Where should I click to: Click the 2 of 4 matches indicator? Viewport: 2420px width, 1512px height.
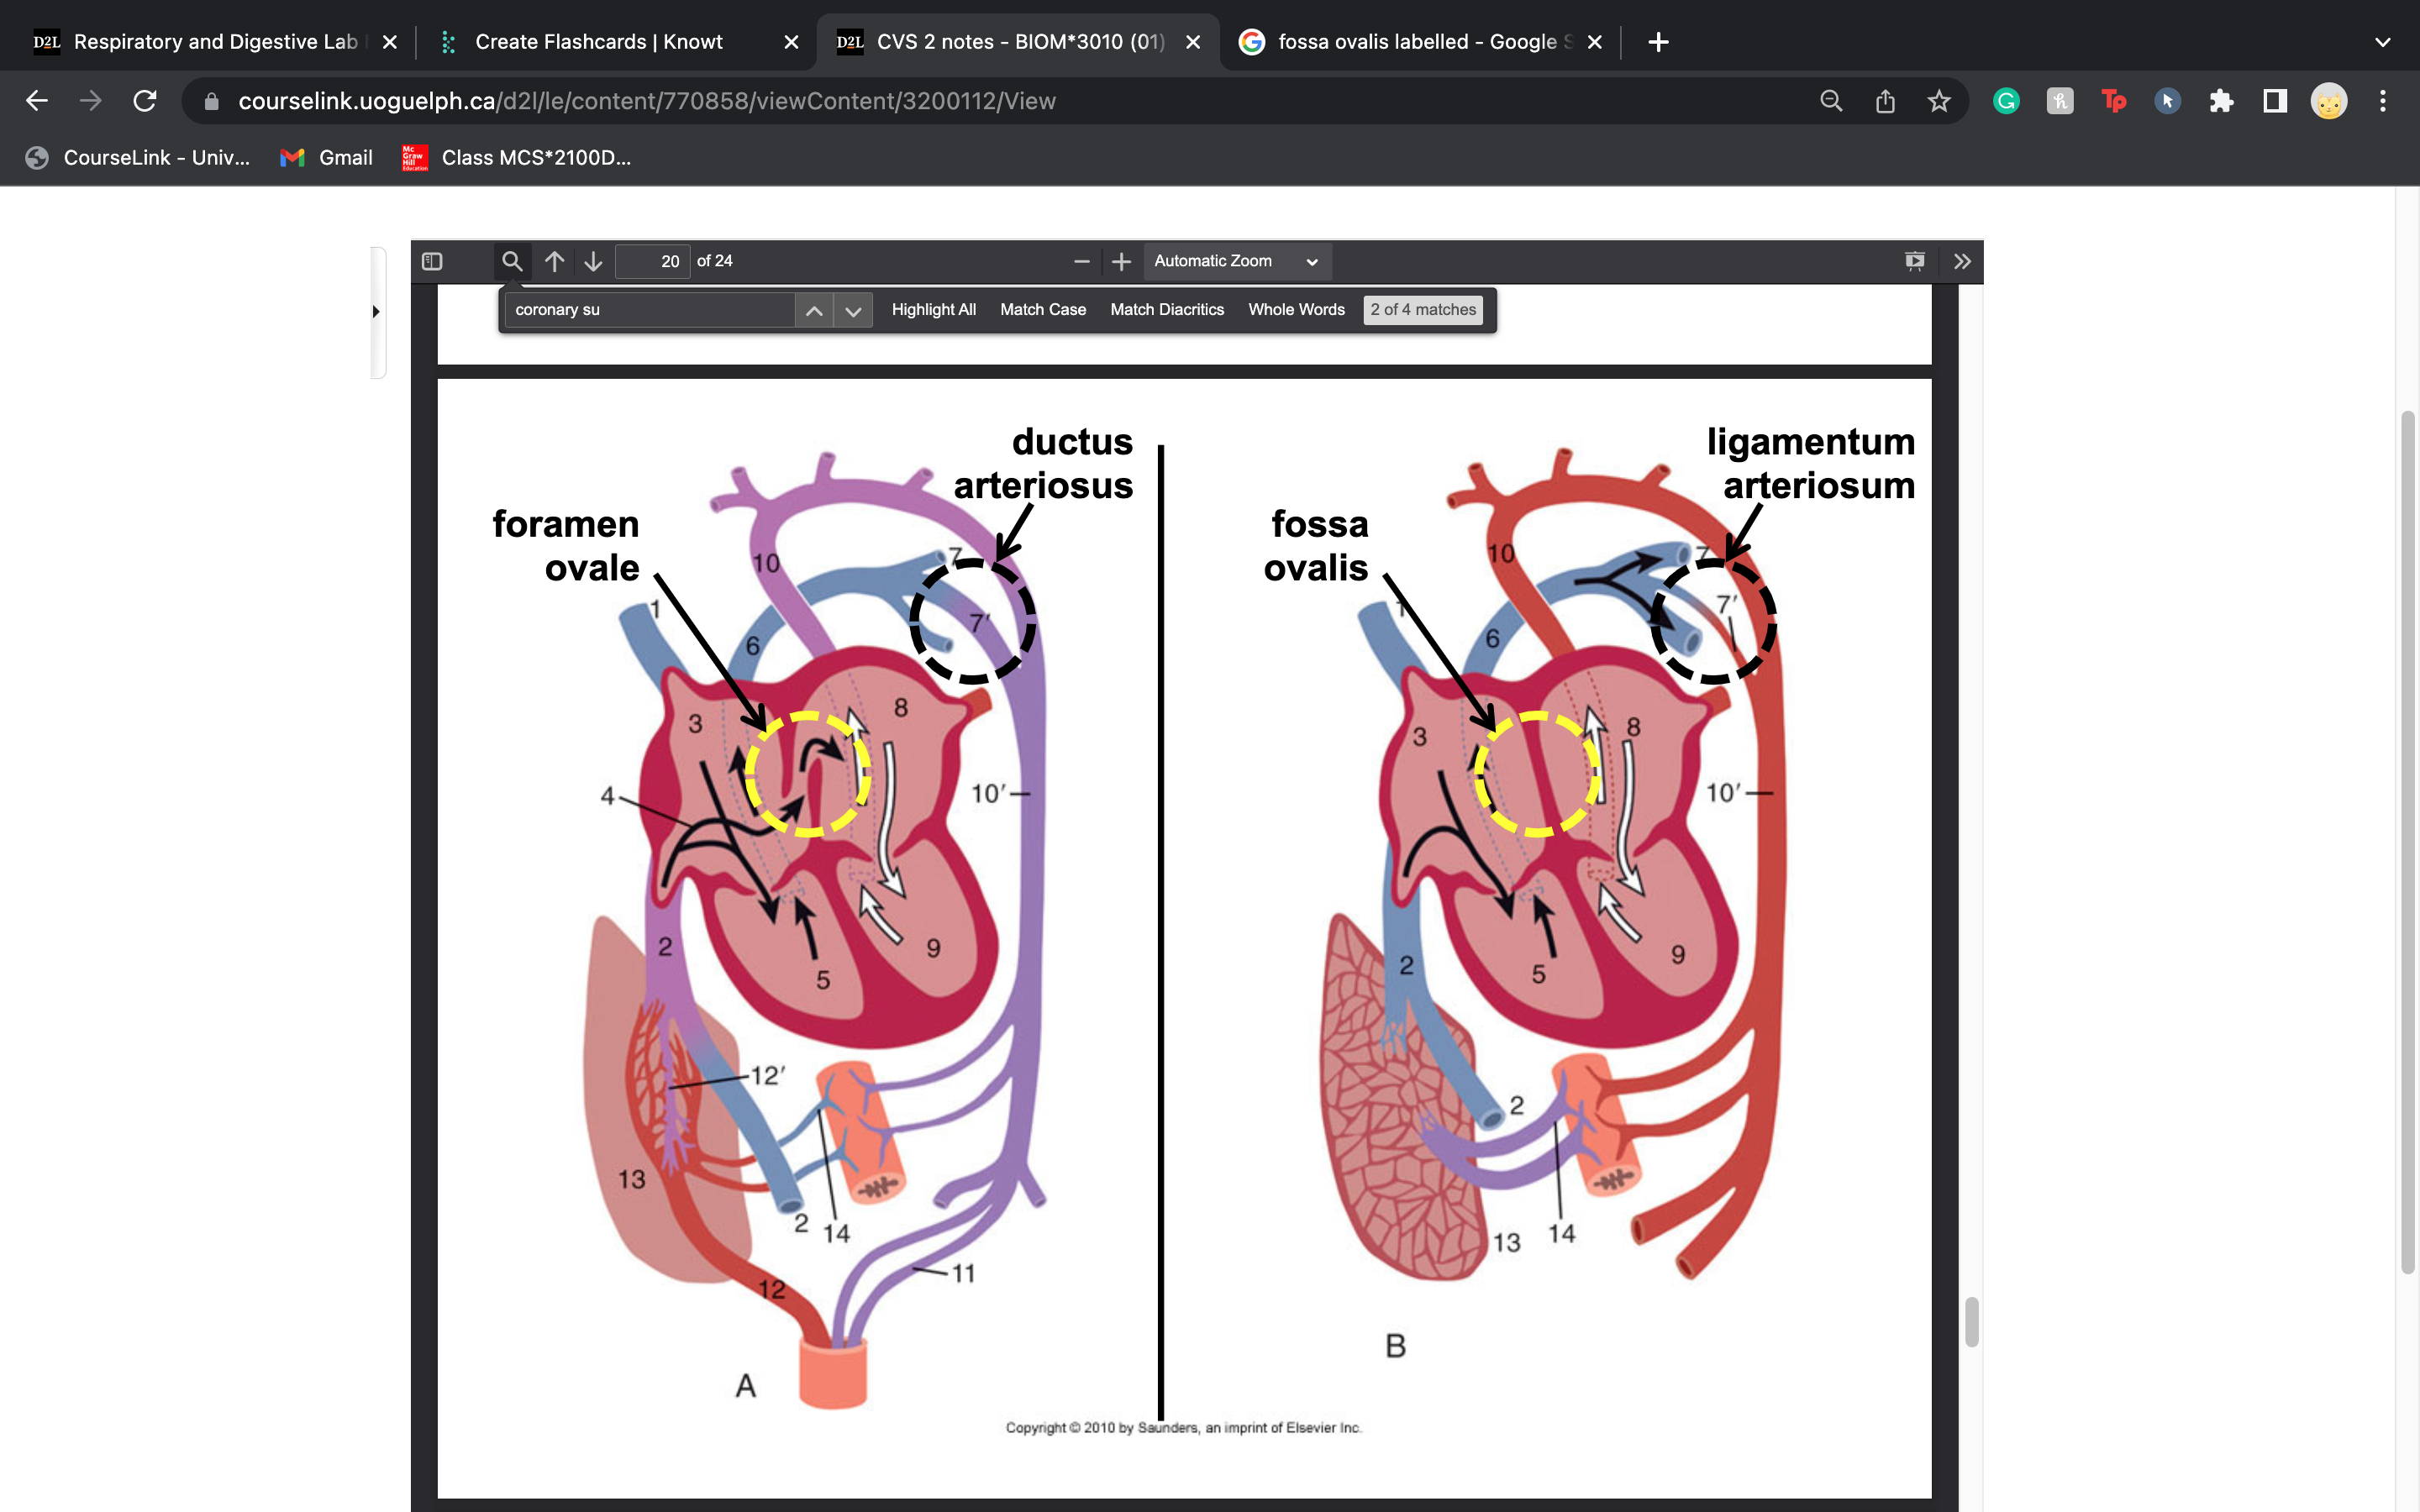click(1423, 310)
